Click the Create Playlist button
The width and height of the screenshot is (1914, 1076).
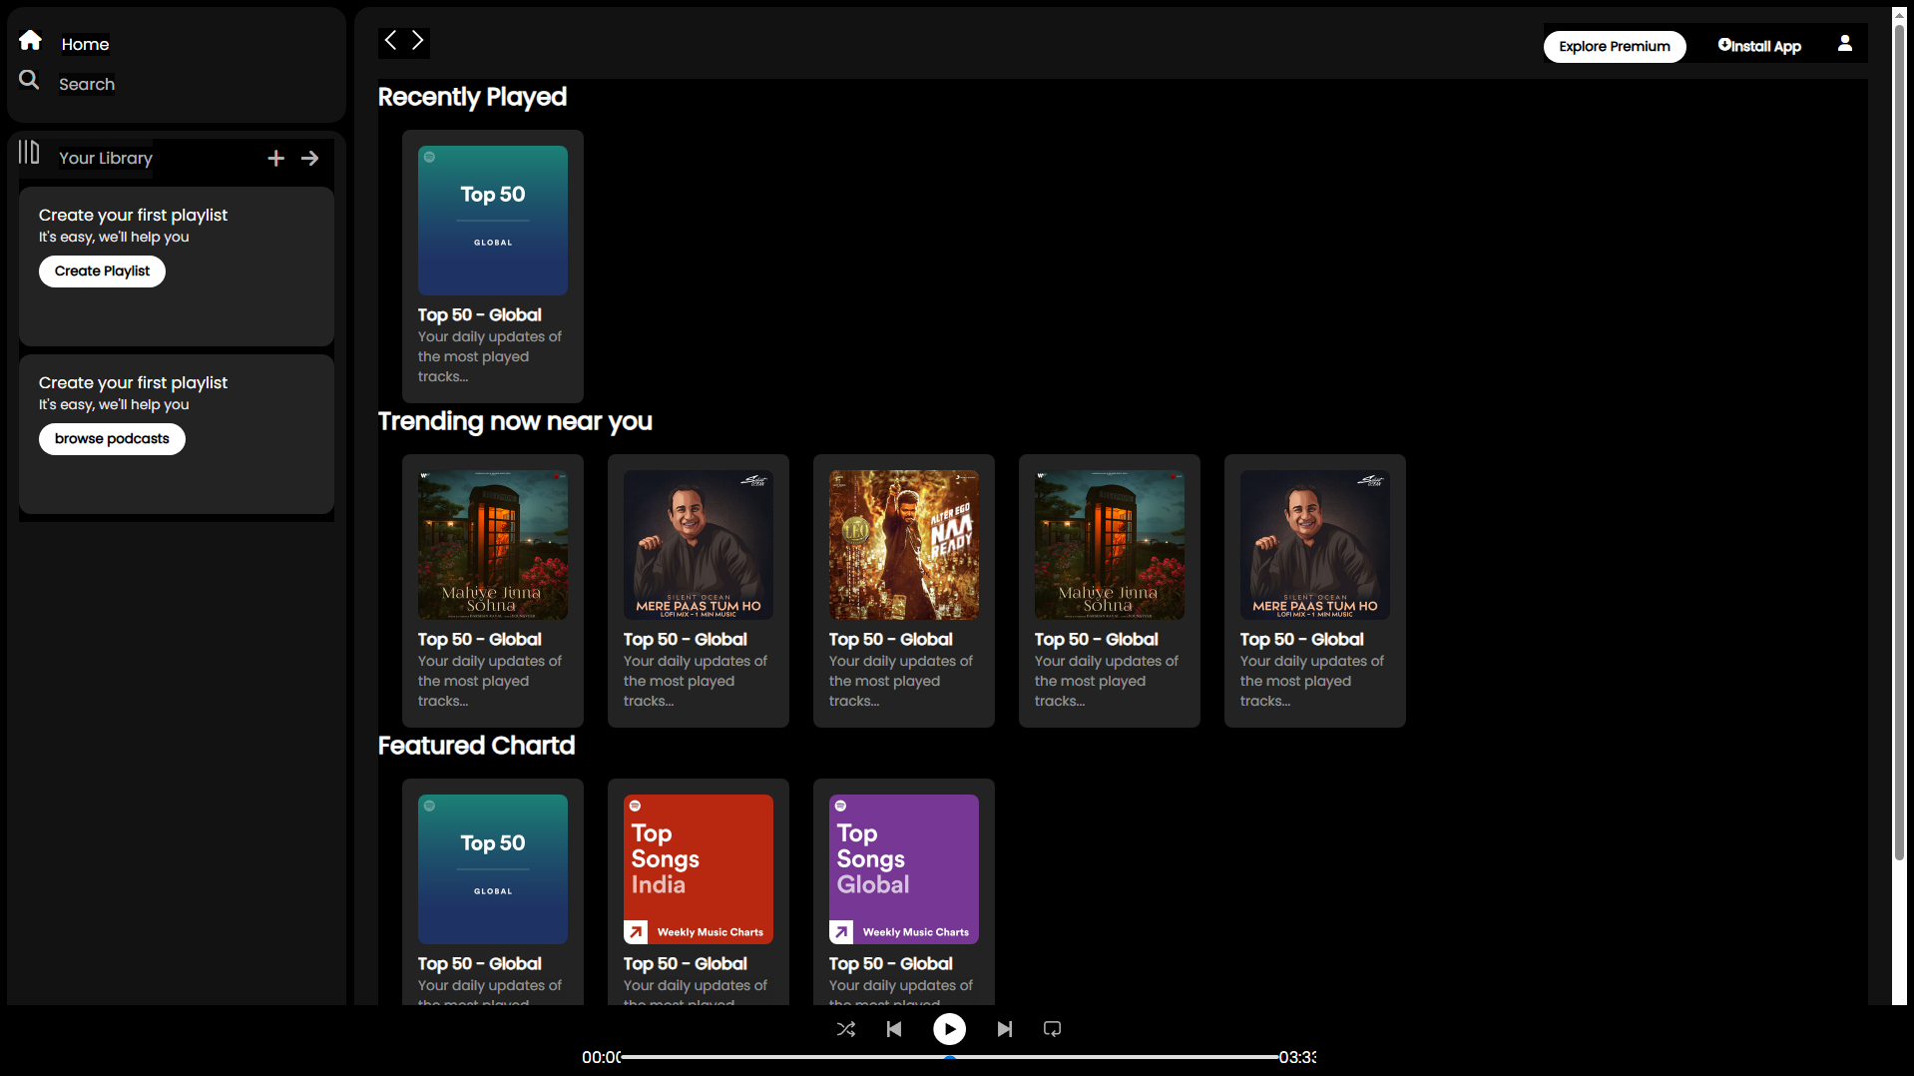[102, 271]
